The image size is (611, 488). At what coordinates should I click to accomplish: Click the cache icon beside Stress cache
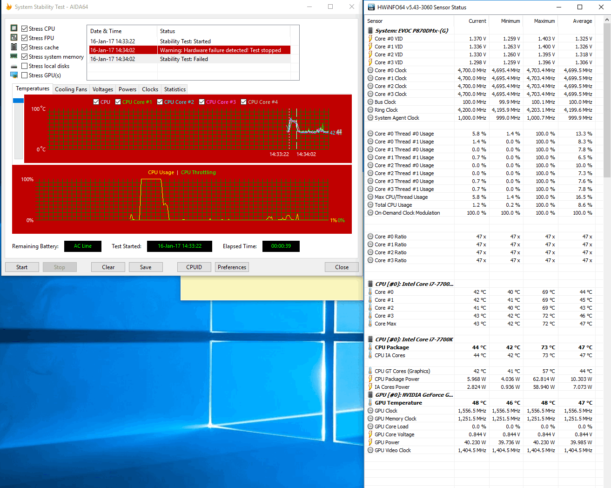(x=14, y=47)
